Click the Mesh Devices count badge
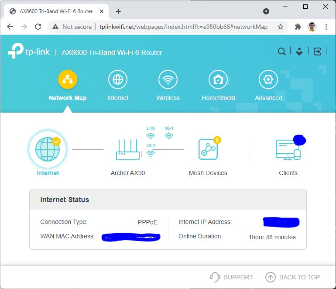336x289 pixels. click(217, 140)
